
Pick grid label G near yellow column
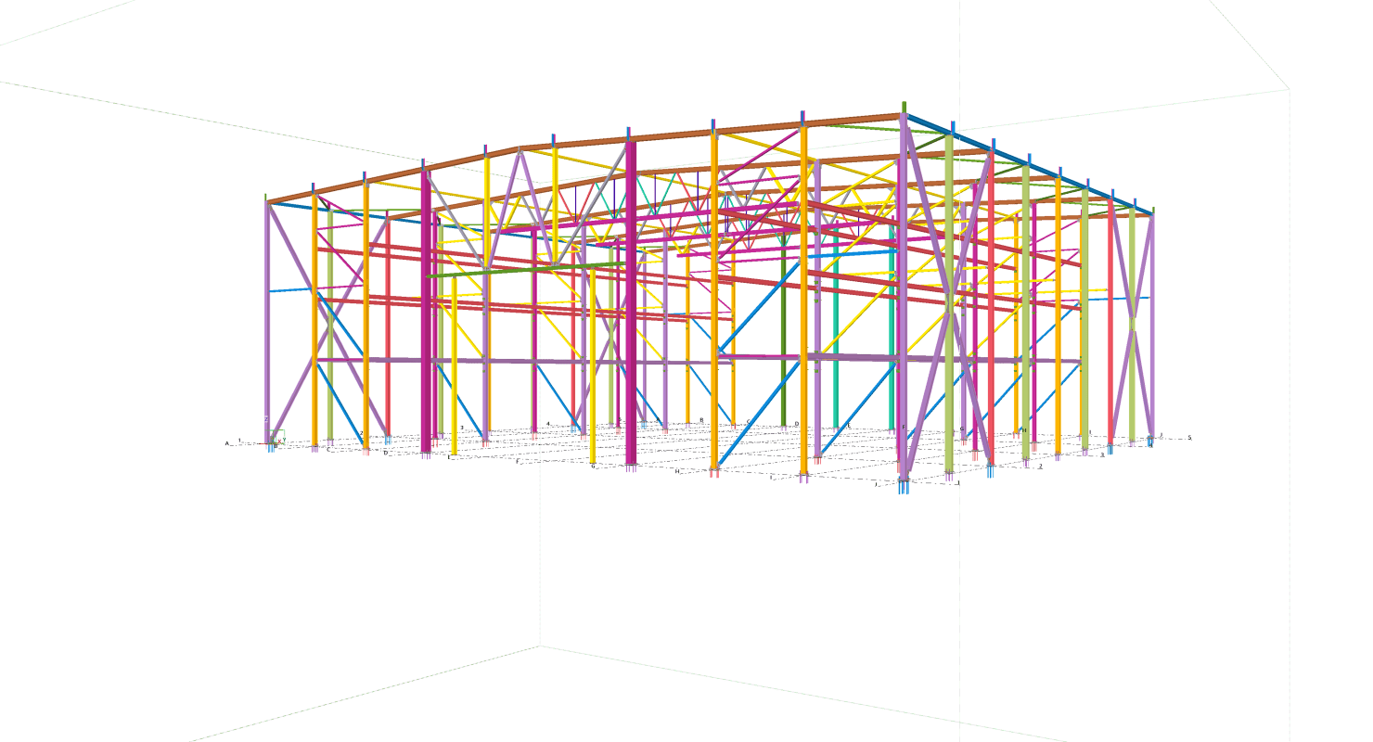pos(593,466)
